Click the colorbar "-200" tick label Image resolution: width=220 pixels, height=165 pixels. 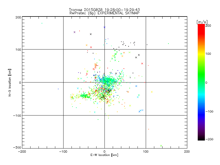tap(209, 139)
